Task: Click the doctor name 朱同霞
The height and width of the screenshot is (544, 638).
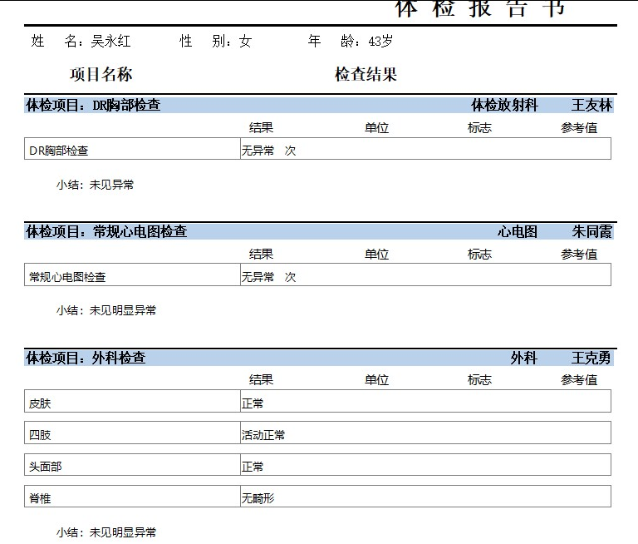Action: pos(591,231)
